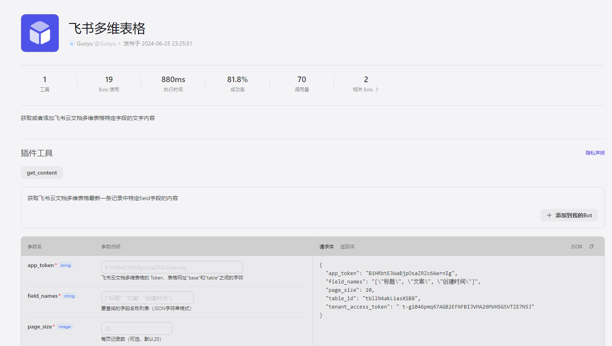Click the 飞书多维表格 title
Image resolution: width=612 pixels, height=346 pixels.
point(107,28)
